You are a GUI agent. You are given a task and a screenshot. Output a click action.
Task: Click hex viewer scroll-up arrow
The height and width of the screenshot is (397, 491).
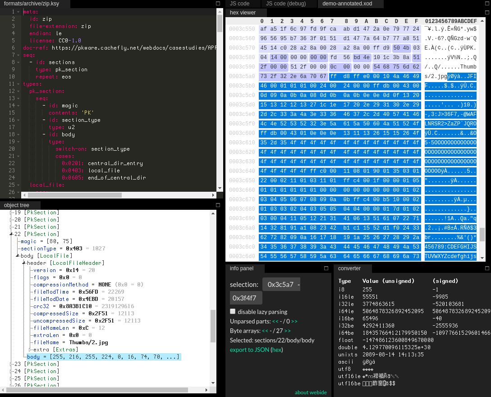(x=482, y=20)
